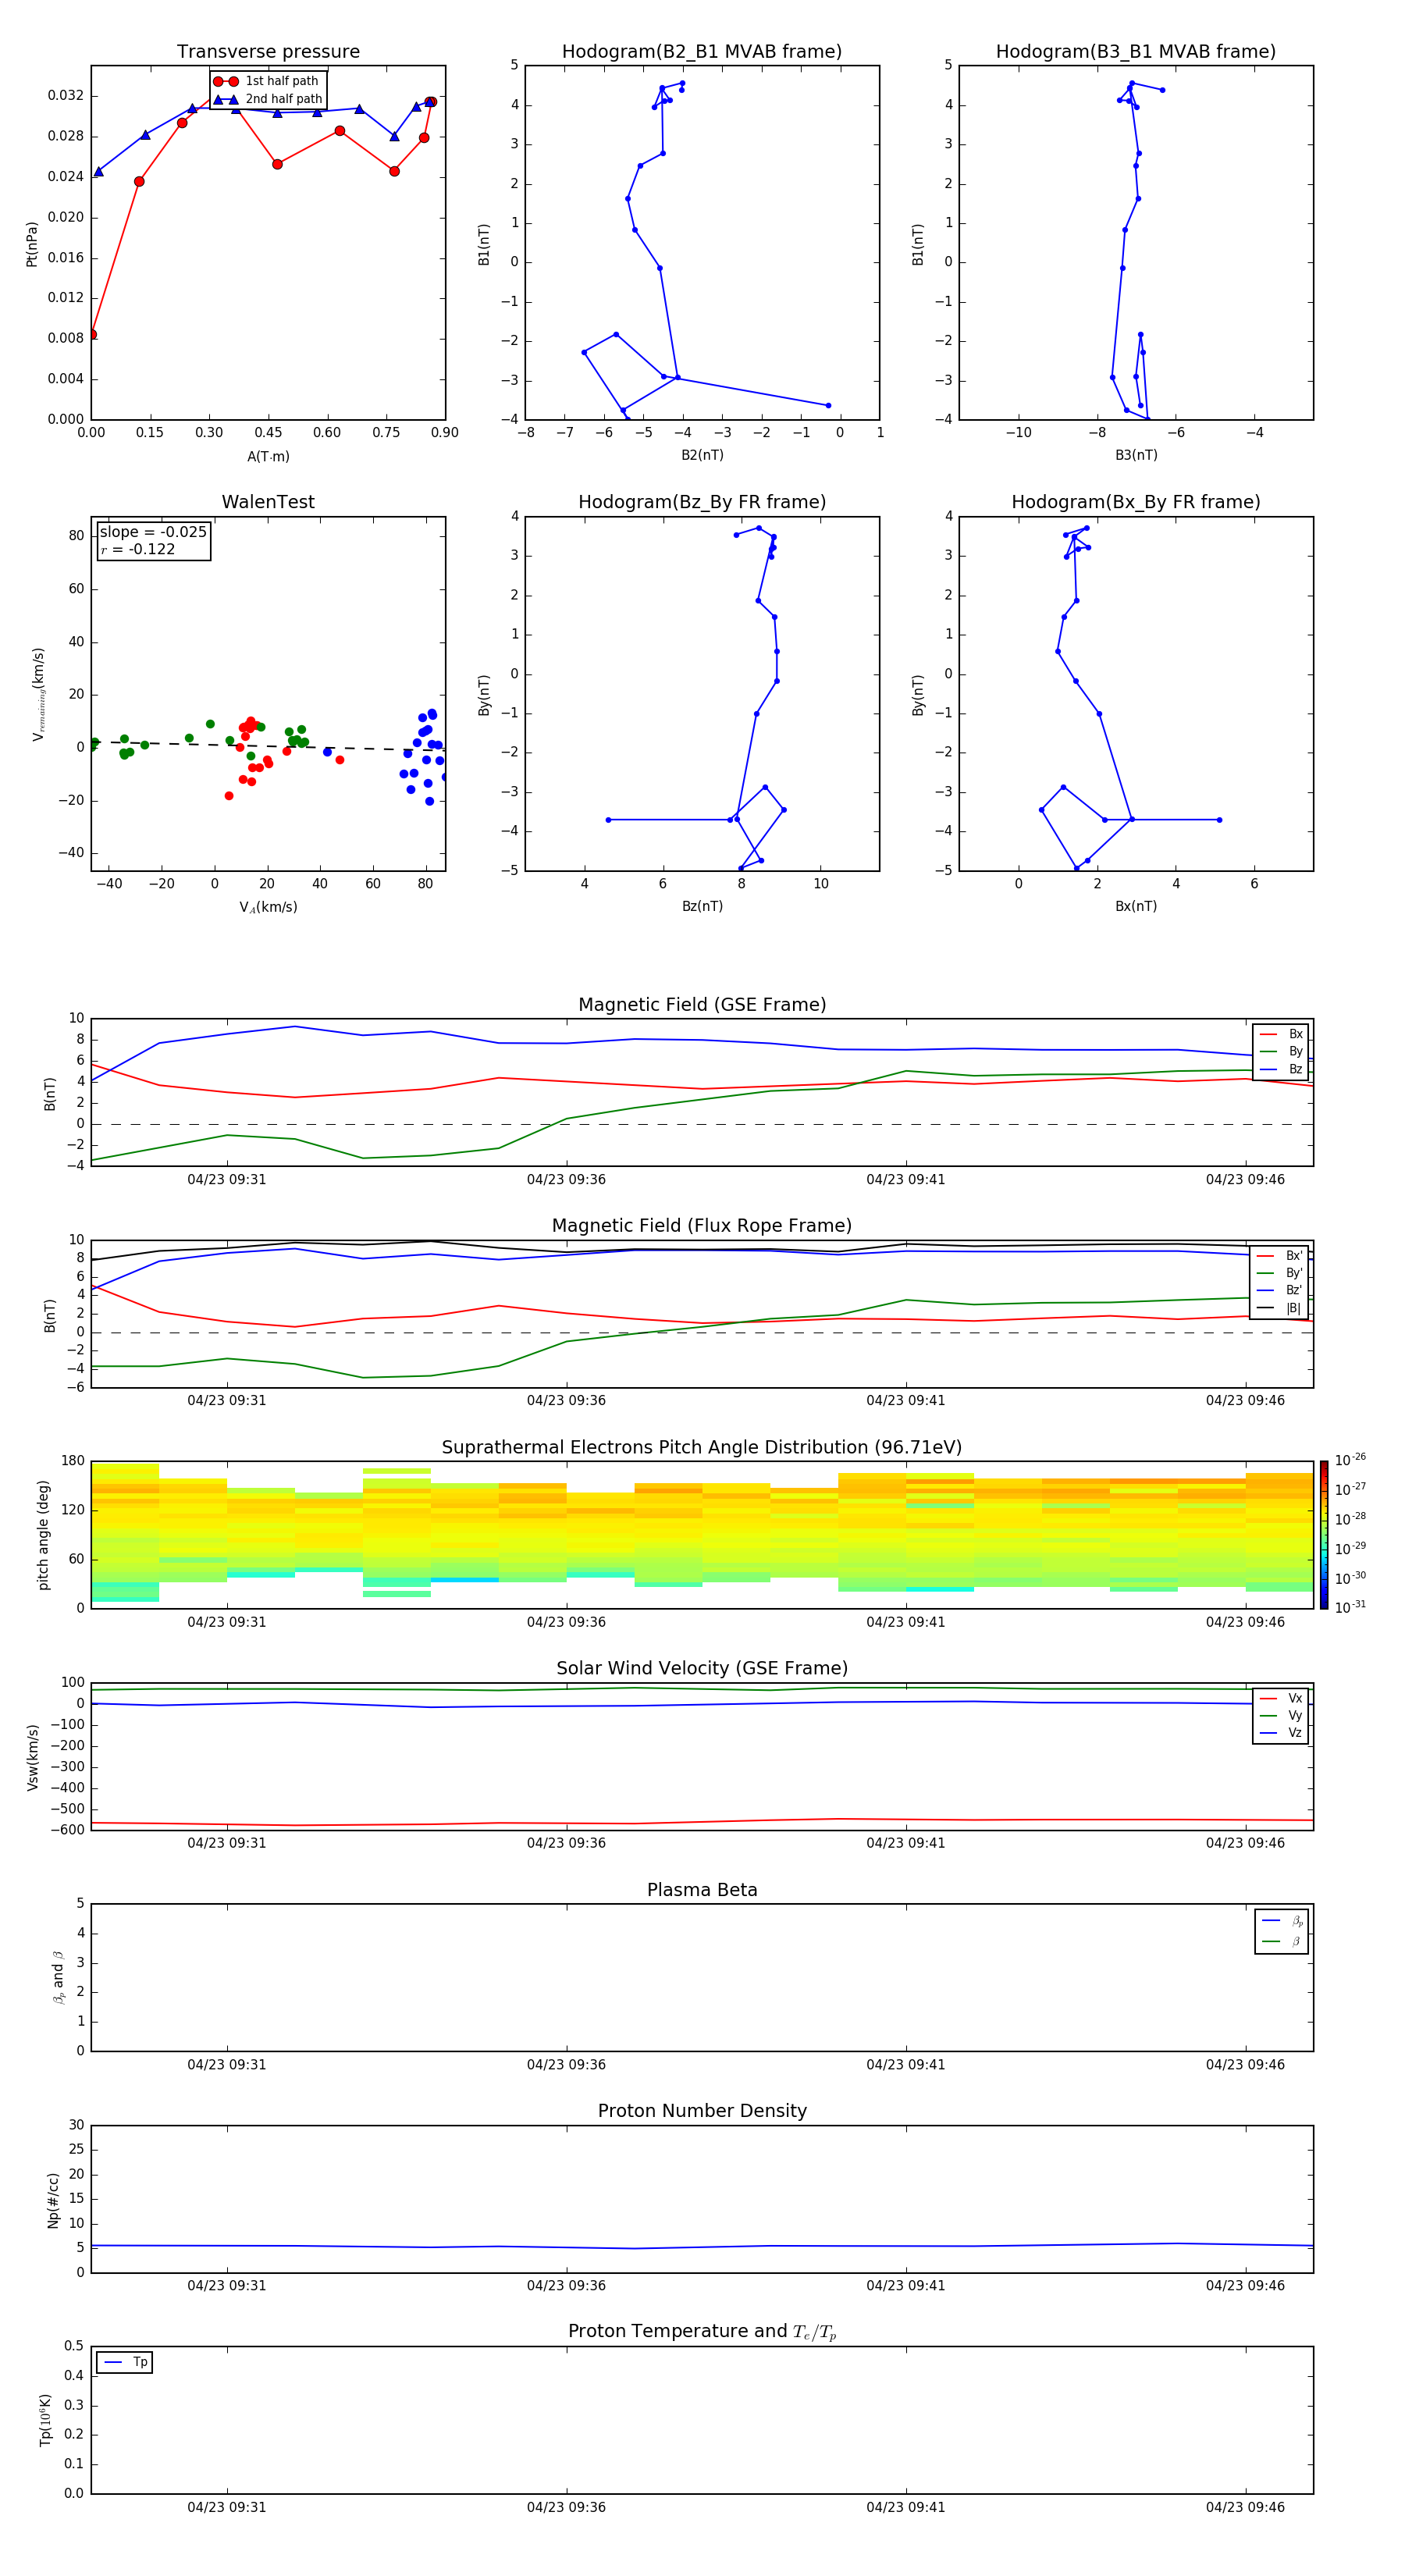Click '04/23 09:31' under the Plasma Beta plot

pyautogui.click(x=227, y=2064)
